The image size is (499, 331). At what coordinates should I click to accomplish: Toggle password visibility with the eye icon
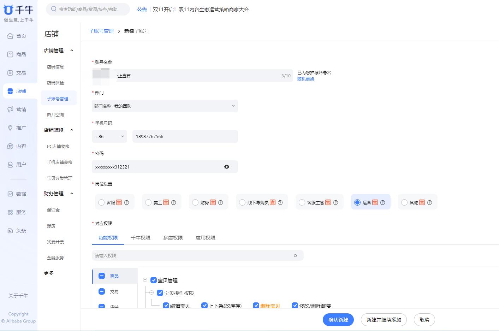[x=226, y=167]
